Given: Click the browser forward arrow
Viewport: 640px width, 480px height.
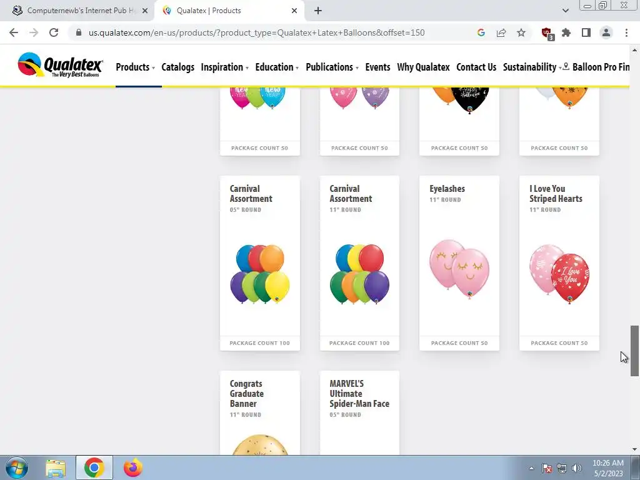Looking at the screenshot, I should pos(34,32).
